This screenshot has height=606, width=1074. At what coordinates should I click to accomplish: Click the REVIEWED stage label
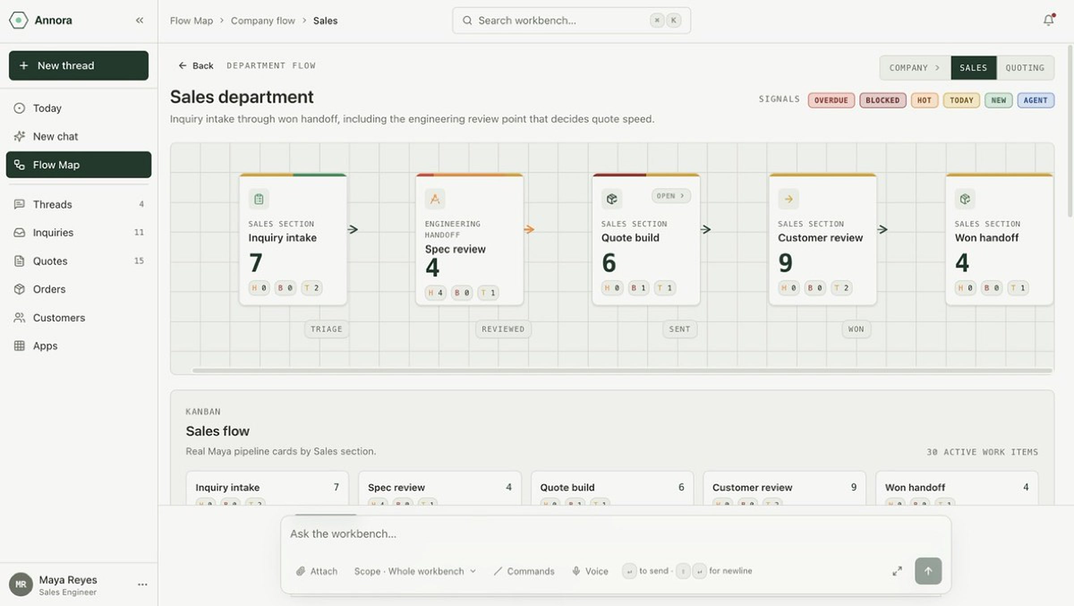pos(503,329)
